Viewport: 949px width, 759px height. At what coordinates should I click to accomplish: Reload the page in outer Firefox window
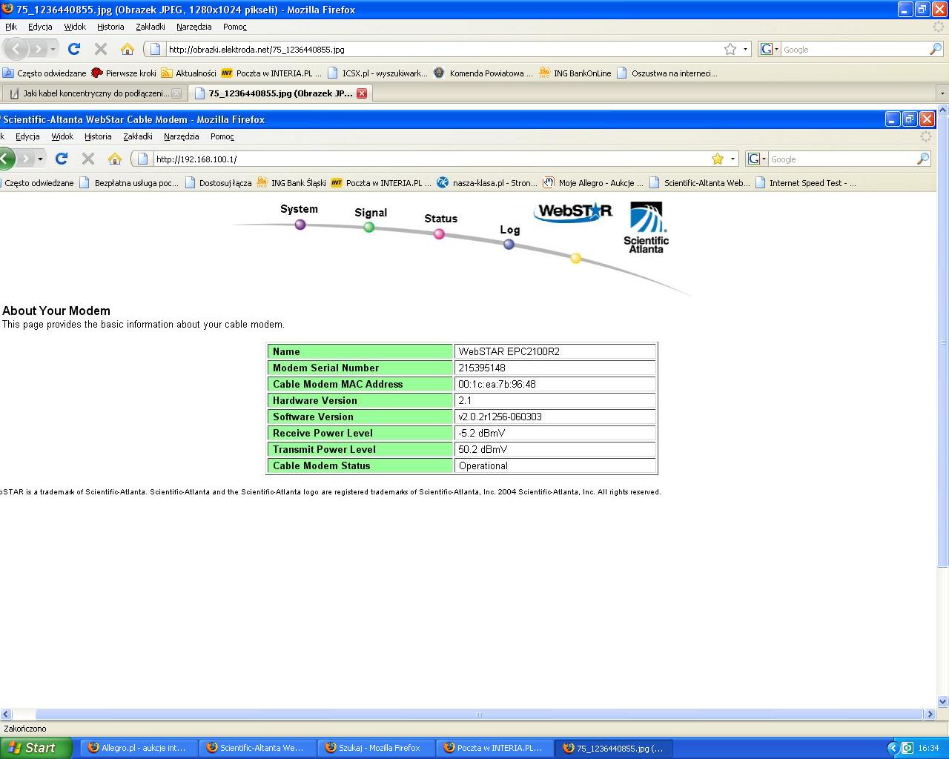tap(74, 49)
